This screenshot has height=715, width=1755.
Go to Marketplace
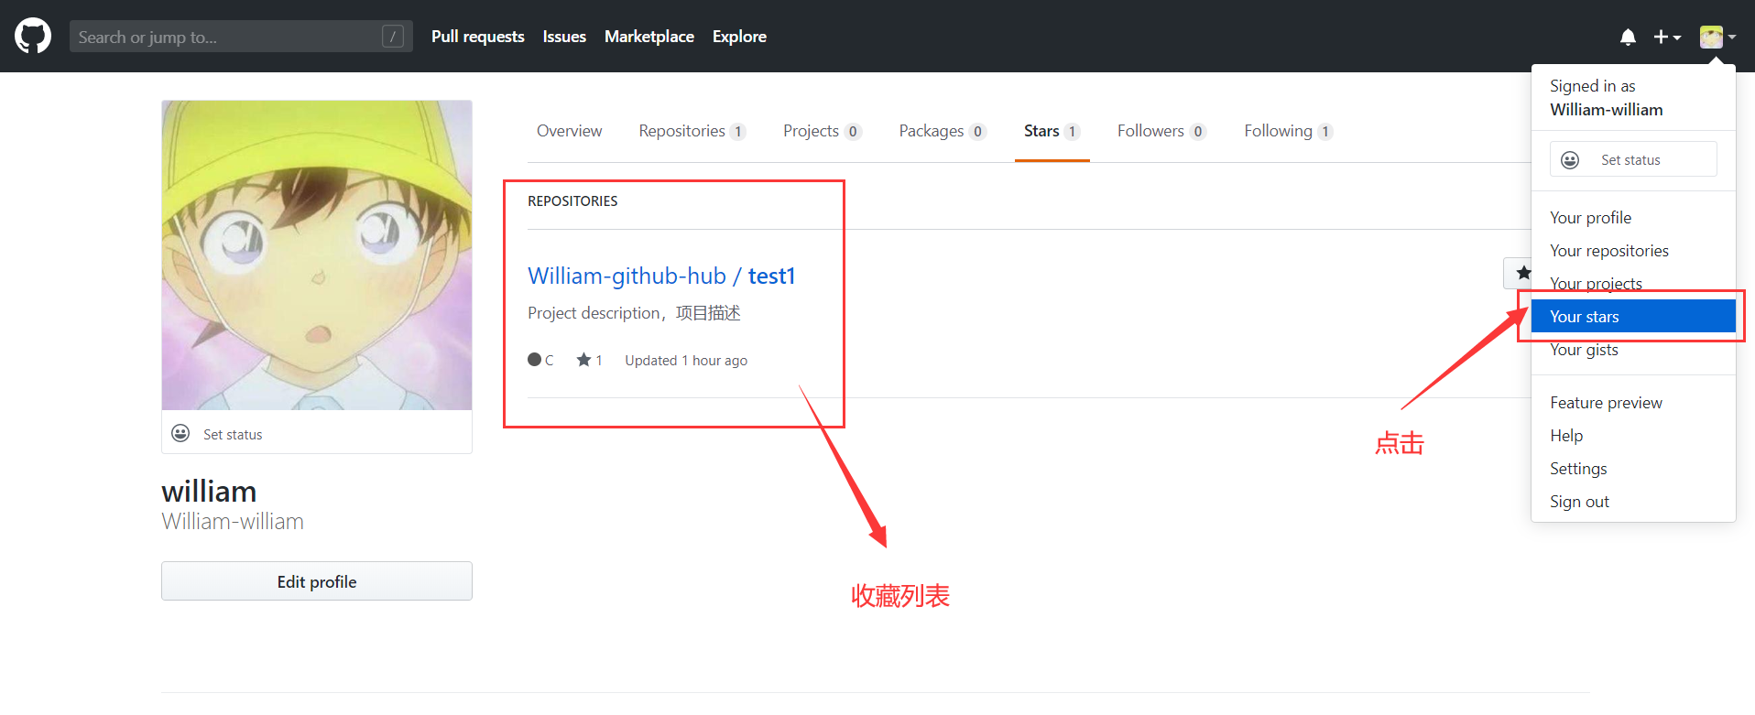[x=649, y=37]
